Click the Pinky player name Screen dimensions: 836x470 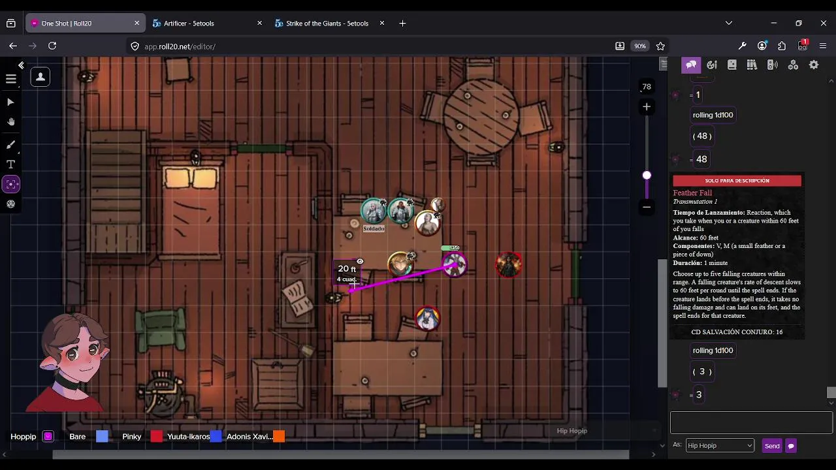[132, 437]
